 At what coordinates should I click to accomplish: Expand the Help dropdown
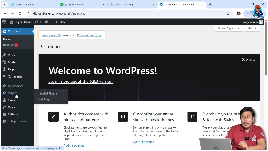[252, 28]
